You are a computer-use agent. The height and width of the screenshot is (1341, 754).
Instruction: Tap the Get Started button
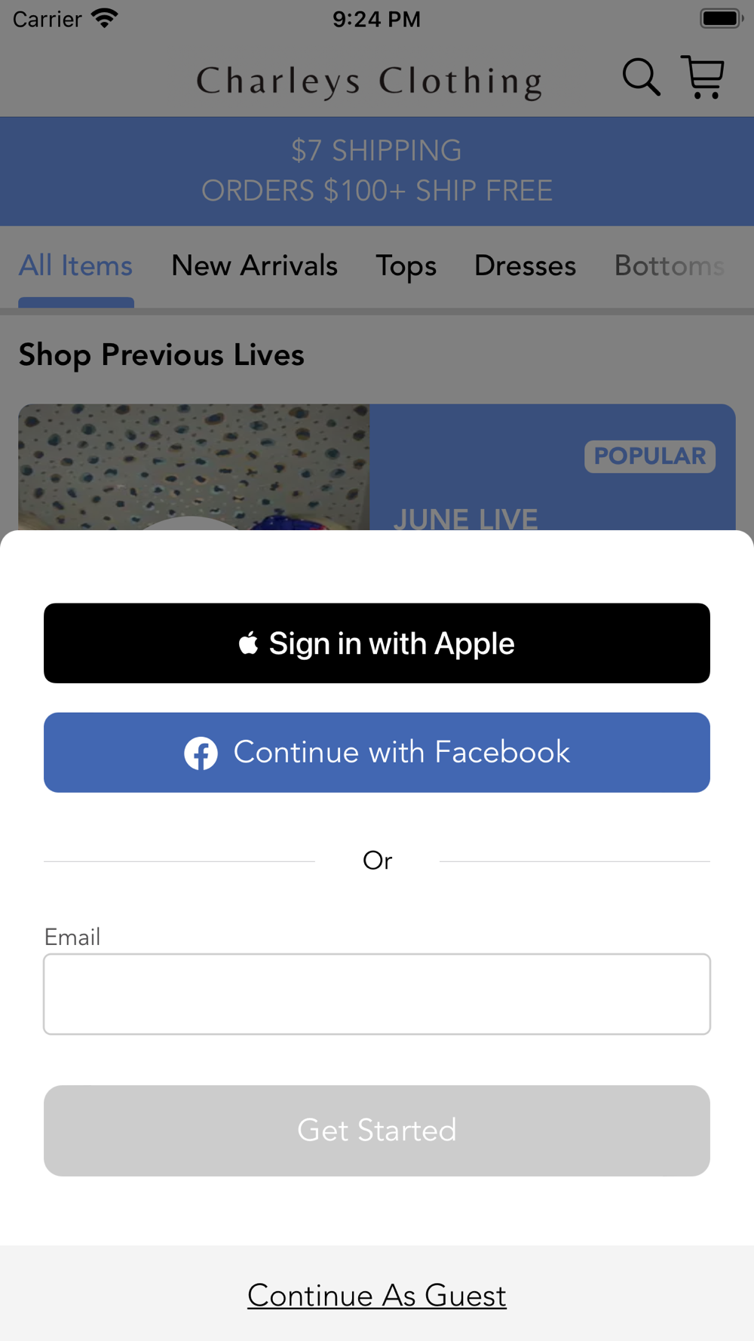point(377,1131)
